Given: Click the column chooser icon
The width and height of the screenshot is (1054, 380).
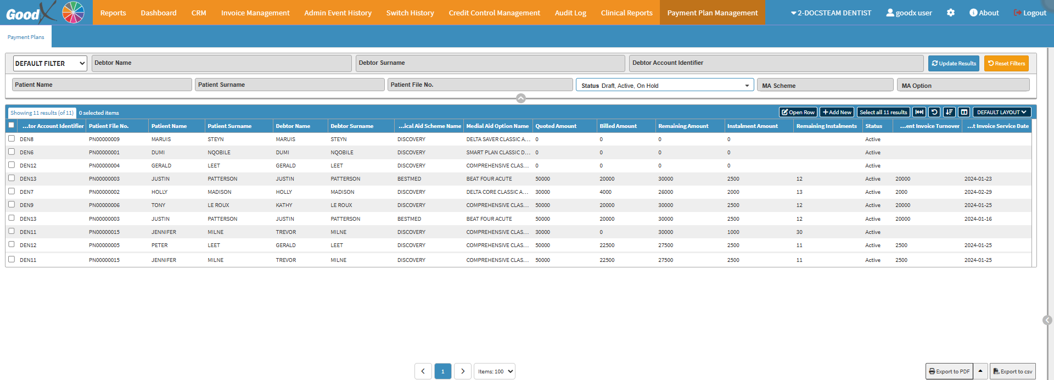Looking at the screenshot, I should (x=964, y=112).
